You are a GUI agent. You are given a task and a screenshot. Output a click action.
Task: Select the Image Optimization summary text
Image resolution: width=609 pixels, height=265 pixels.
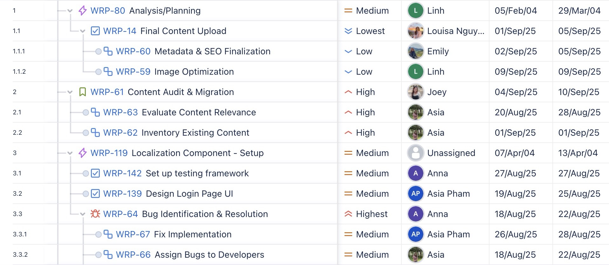(194, 71)
